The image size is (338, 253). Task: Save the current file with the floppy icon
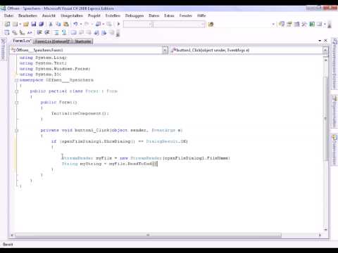(34, 24)
